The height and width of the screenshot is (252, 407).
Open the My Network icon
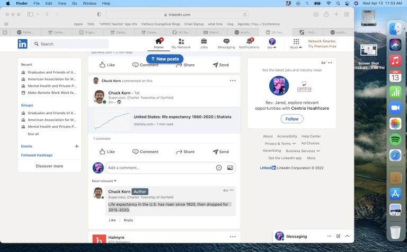(181, 44)
